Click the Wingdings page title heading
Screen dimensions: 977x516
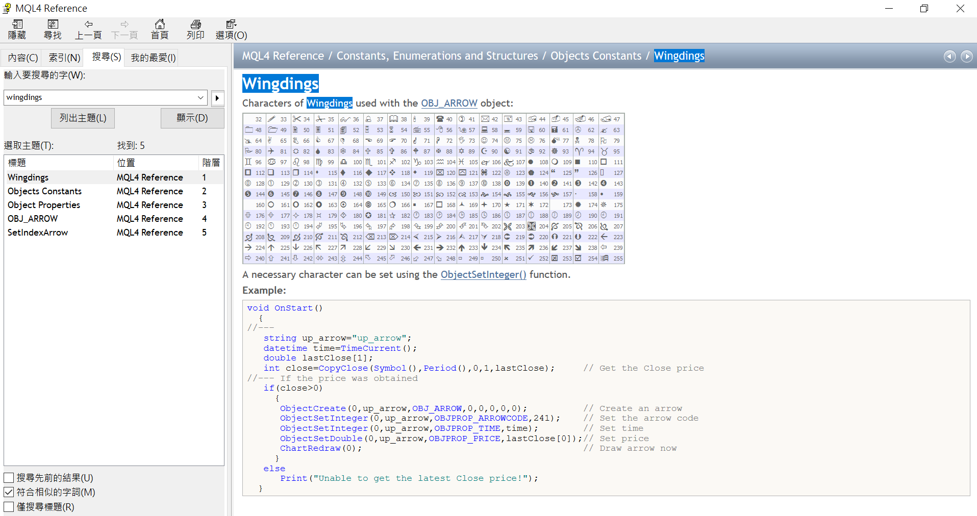pyautogui.click(x=281, y=84)
